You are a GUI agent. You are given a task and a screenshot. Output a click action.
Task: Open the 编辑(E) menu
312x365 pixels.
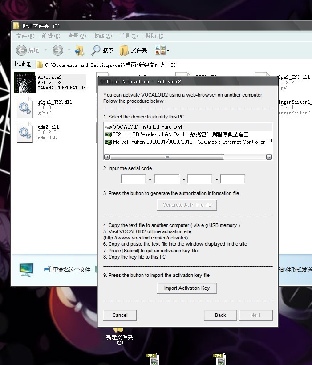(x=51, y=36)
